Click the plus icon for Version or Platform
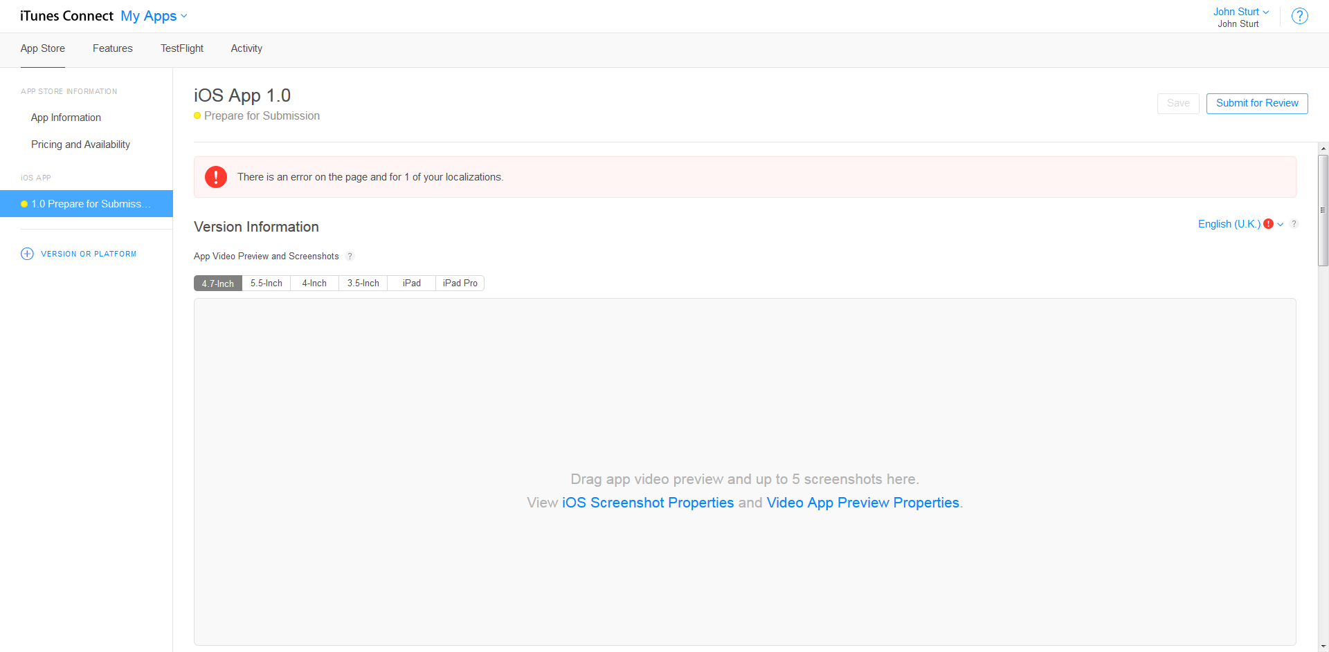This screenshot has width=1329, height=652. coord(27,254)
